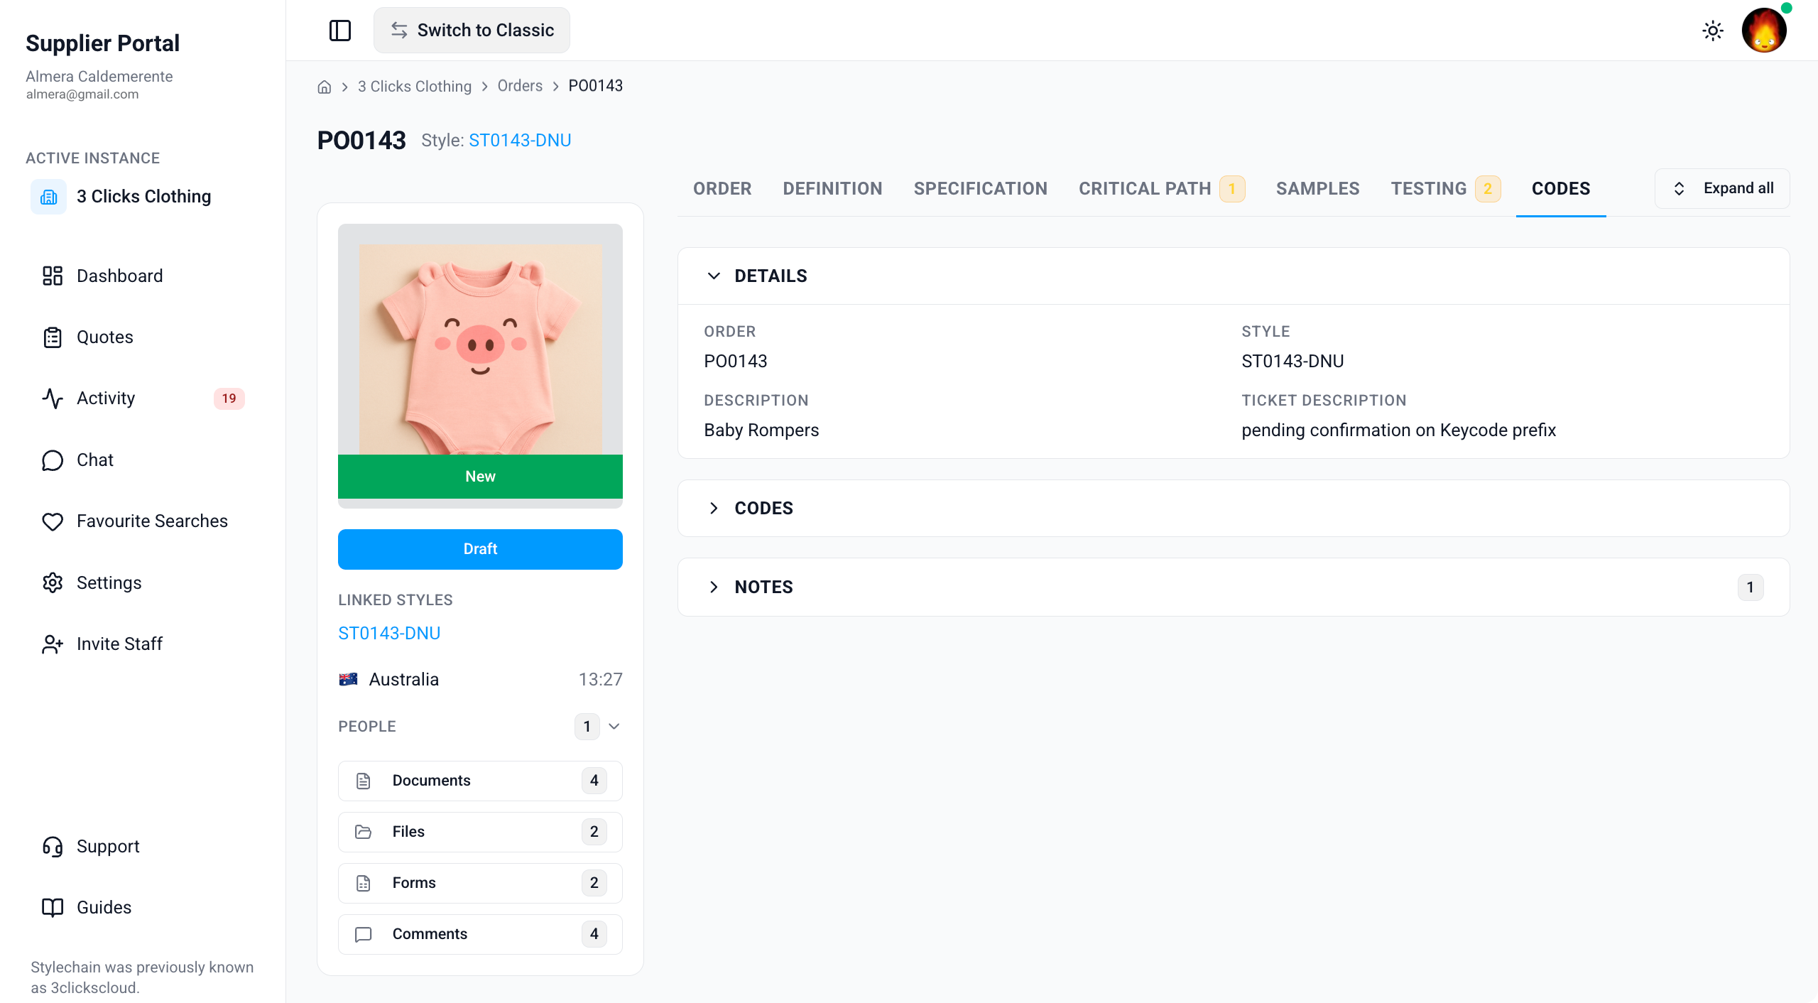1818x1003 pixels.
Task: Expand the CODES section chevron
Action: [x=714, y=509]
